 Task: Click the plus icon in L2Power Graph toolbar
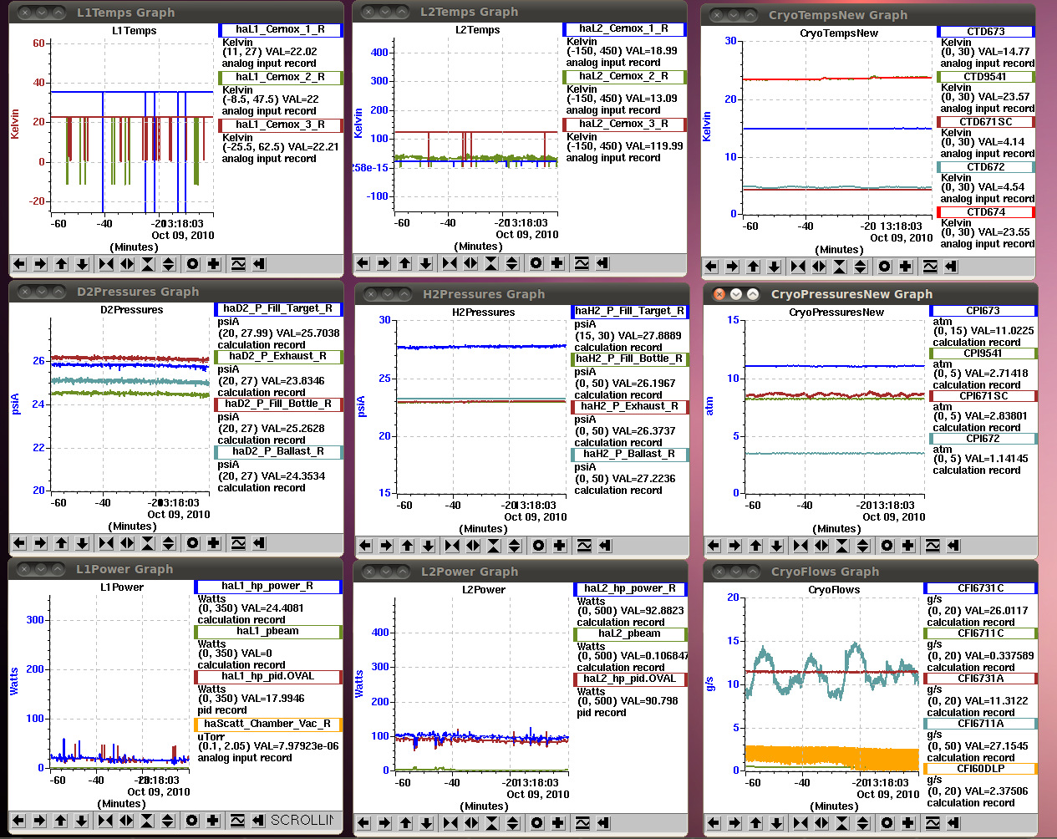pos(558,823)
